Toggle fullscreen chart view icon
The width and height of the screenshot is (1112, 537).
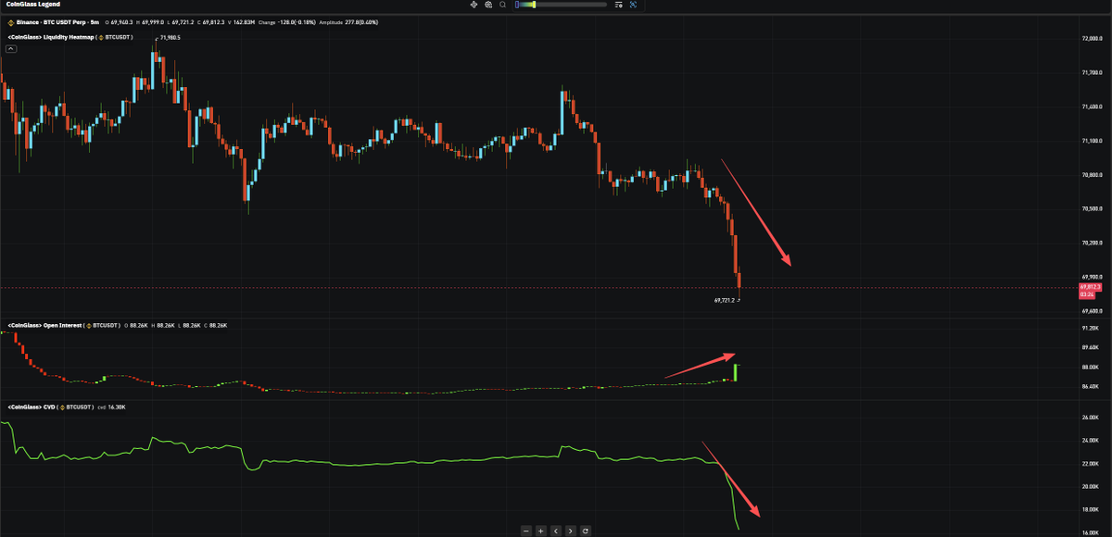tap(633, 5)
